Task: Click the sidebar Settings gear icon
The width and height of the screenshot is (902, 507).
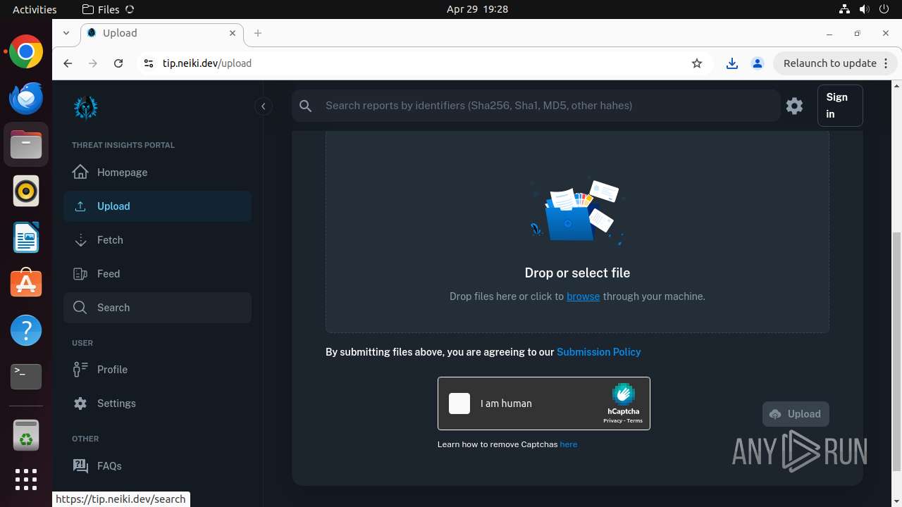Action: 80,403
